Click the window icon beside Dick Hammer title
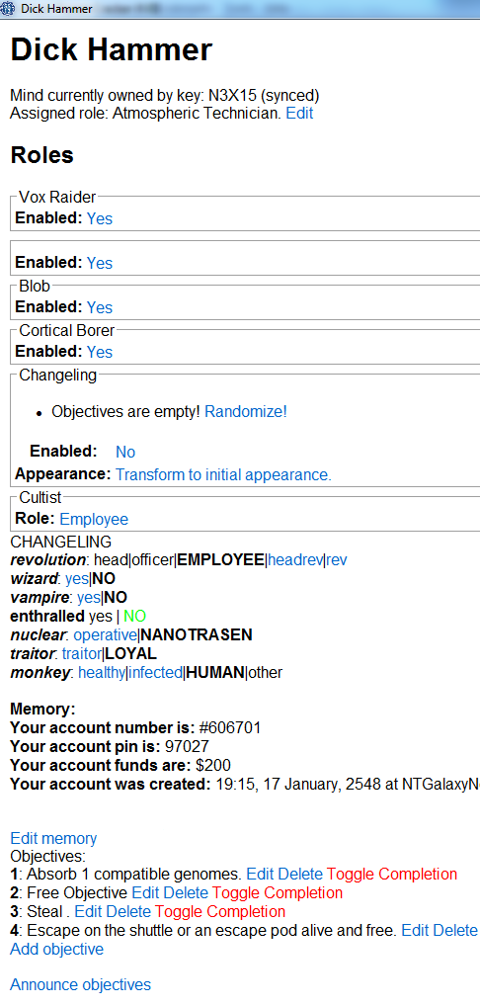 8,9
